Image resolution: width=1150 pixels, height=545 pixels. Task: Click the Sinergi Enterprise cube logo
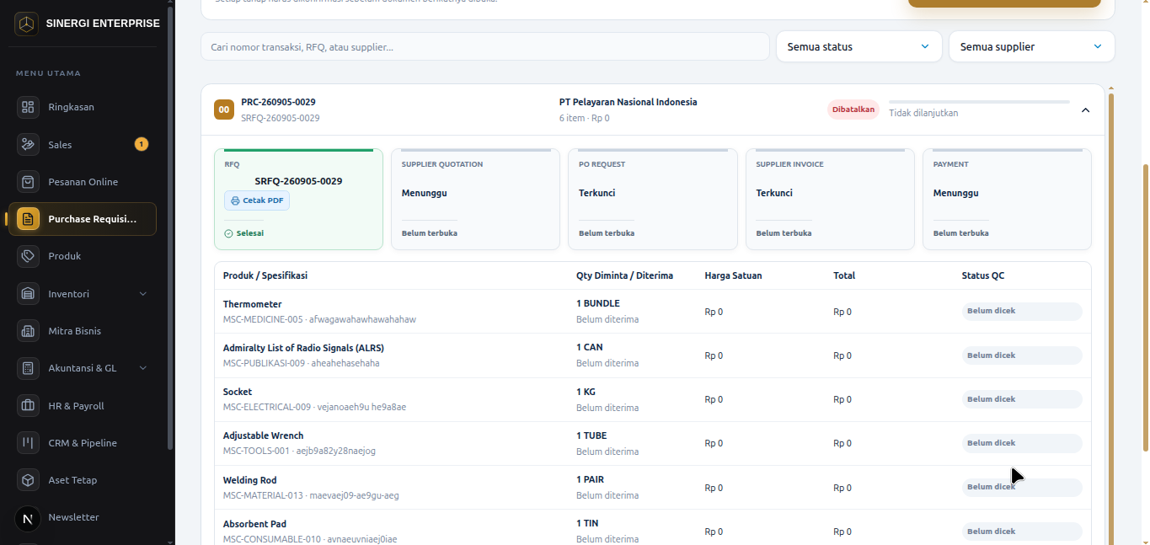(x=27, y=24)
